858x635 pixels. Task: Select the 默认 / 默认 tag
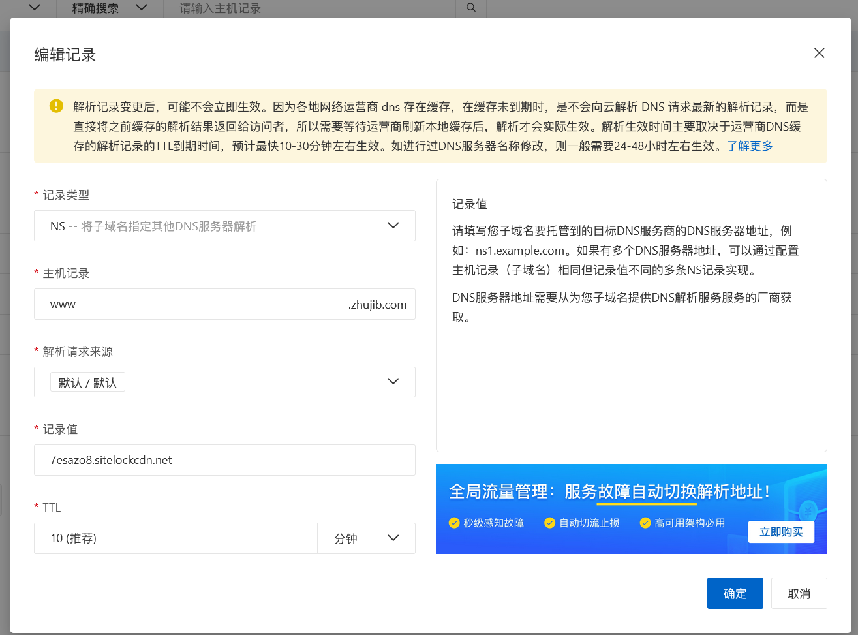click(87, 382)
